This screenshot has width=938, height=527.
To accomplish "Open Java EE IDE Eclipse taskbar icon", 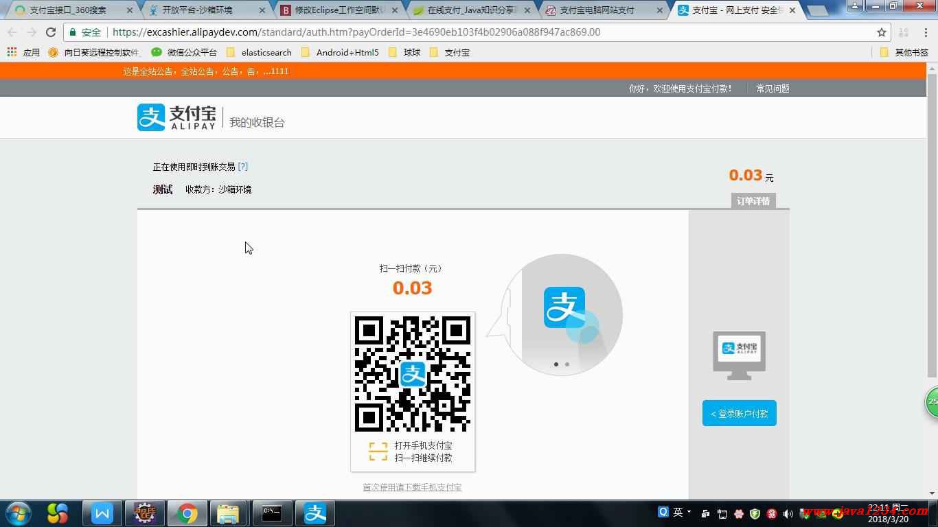I will point(144,513).
